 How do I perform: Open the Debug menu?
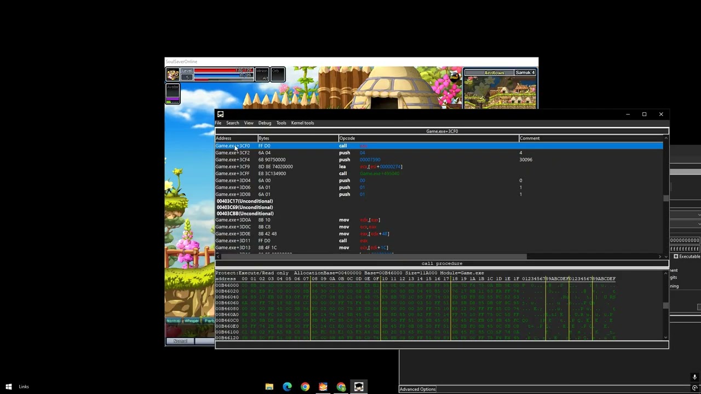tap(265, 123)
